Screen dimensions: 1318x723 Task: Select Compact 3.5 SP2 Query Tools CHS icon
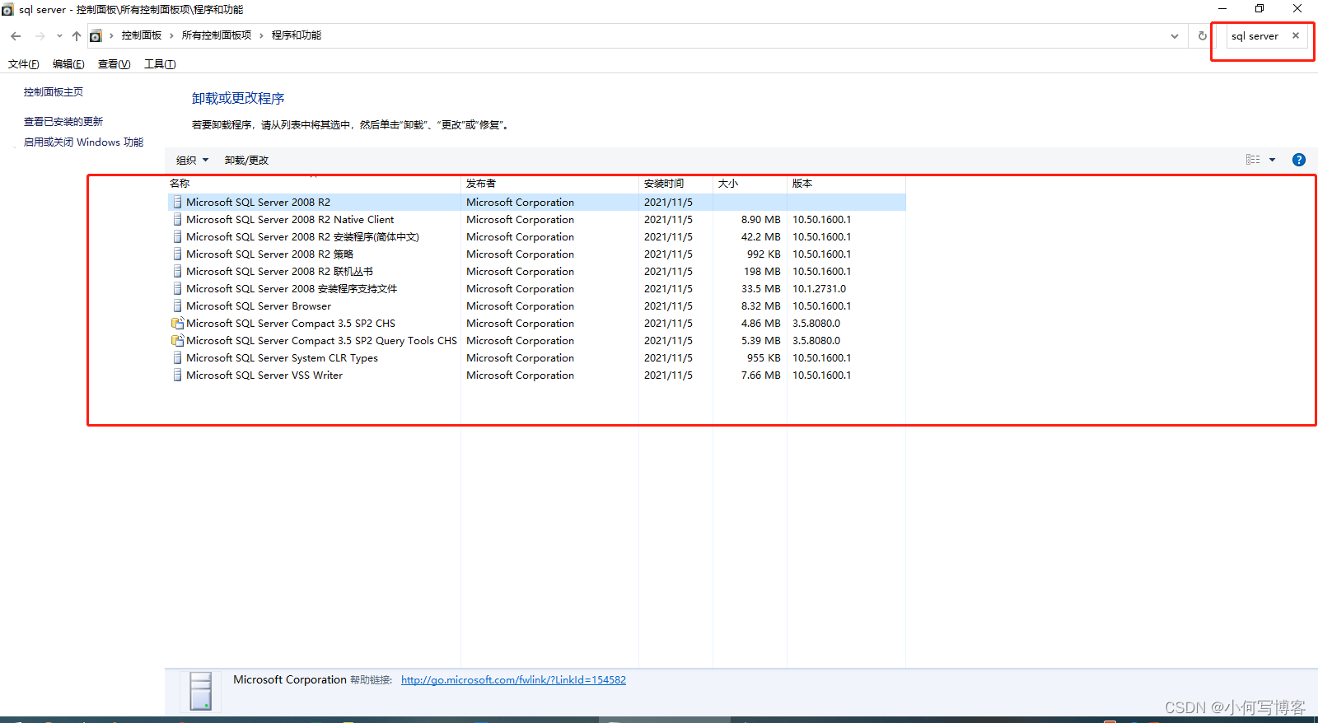tap(177, 340)
